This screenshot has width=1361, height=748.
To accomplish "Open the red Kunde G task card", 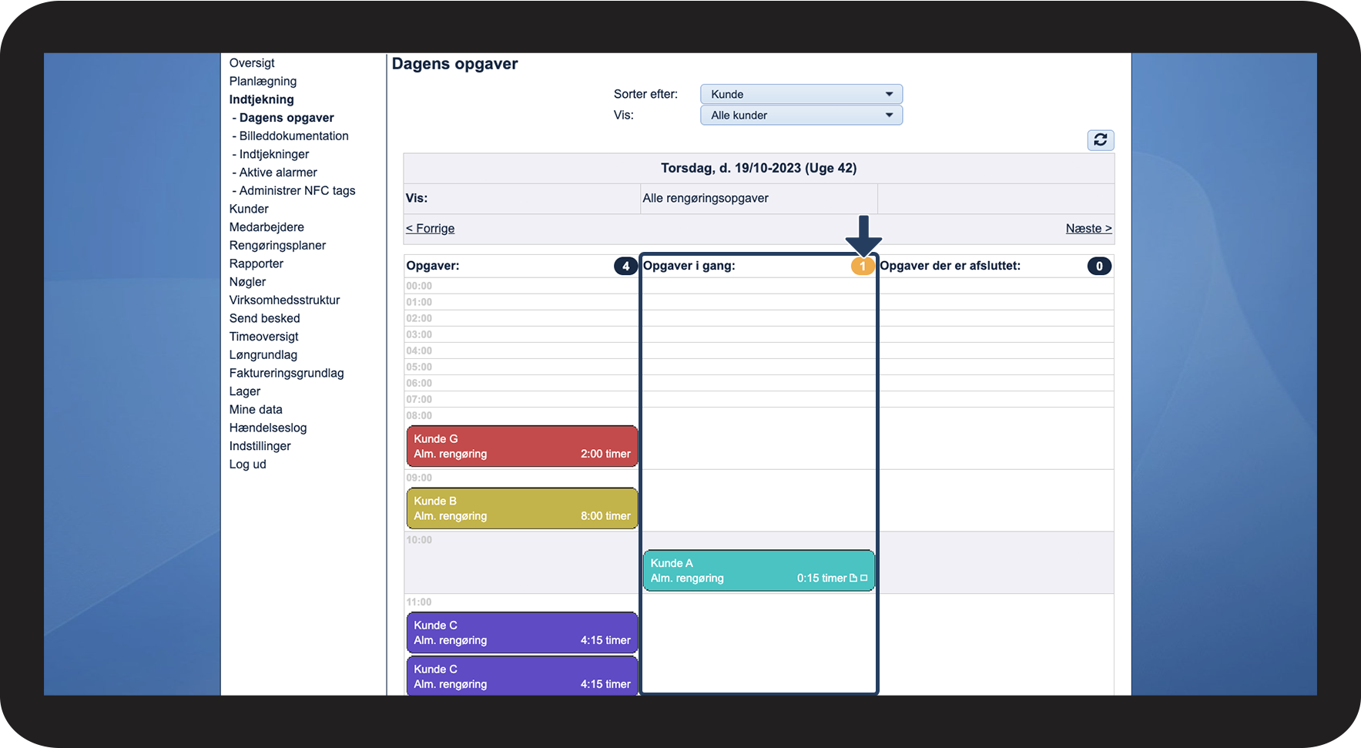I will point(522,446).
